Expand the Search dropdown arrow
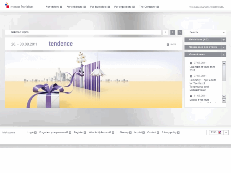 [224, 32]
